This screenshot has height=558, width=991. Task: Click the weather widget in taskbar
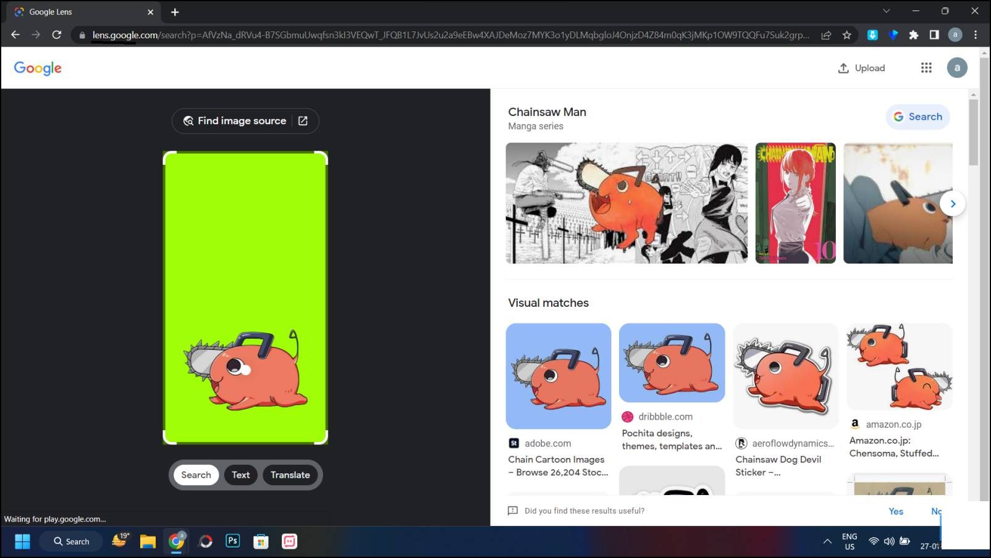(x=120, y=540)
